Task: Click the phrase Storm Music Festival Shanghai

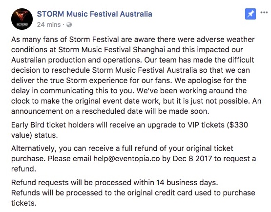Action: 112,50
